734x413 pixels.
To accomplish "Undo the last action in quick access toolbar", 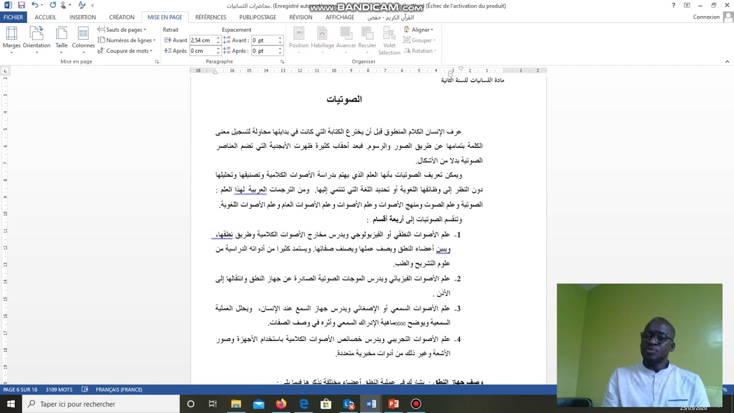I will coord(34,5).
